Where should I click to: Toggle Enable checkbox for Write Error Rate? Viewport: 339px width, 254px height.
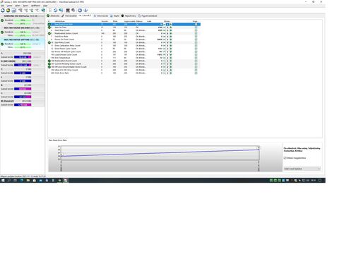coord(196,73)
